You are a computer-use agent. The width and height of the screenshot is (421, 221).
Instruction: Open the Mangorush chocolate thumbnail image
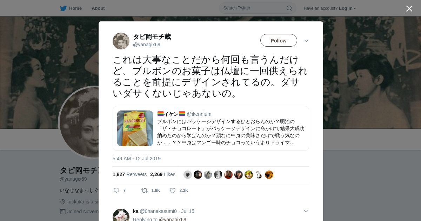[135, 128]
